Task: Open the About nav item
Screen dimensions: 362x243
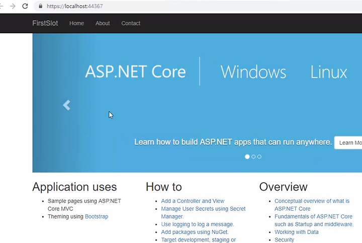Action: click(103, 23)
